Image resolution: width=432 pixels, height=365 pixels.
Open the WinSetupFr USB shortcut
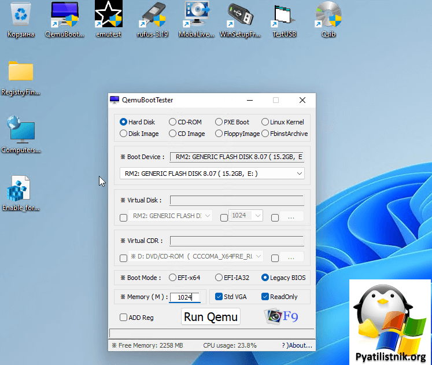pos(240,19)
